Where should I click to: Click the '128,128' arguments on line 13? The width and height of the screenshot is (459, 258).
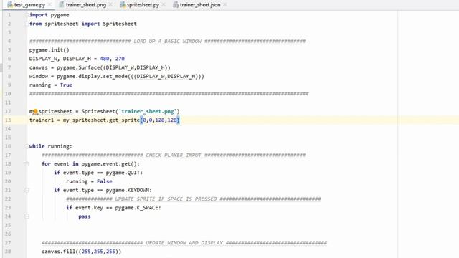pos(166,120)
